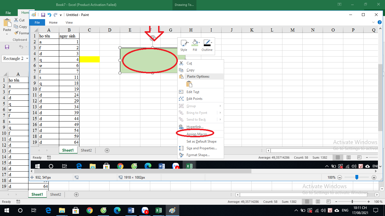The width and height of the screenshot is (385, 216).
Task: Click the Count: 58 readout in the real Excel status bar
Action: [270, 202]
